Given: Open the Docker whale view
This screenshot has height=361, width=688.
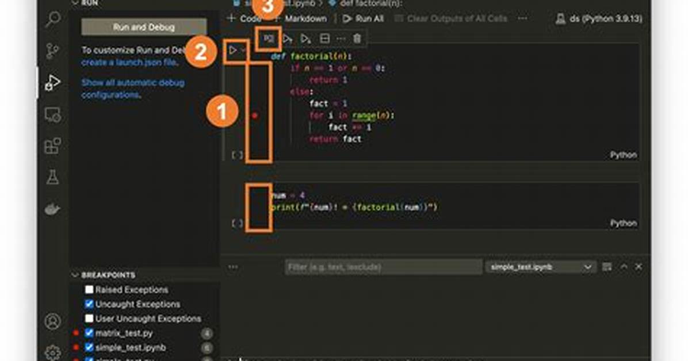Looking at the screenshot, I should click(52, 209).
